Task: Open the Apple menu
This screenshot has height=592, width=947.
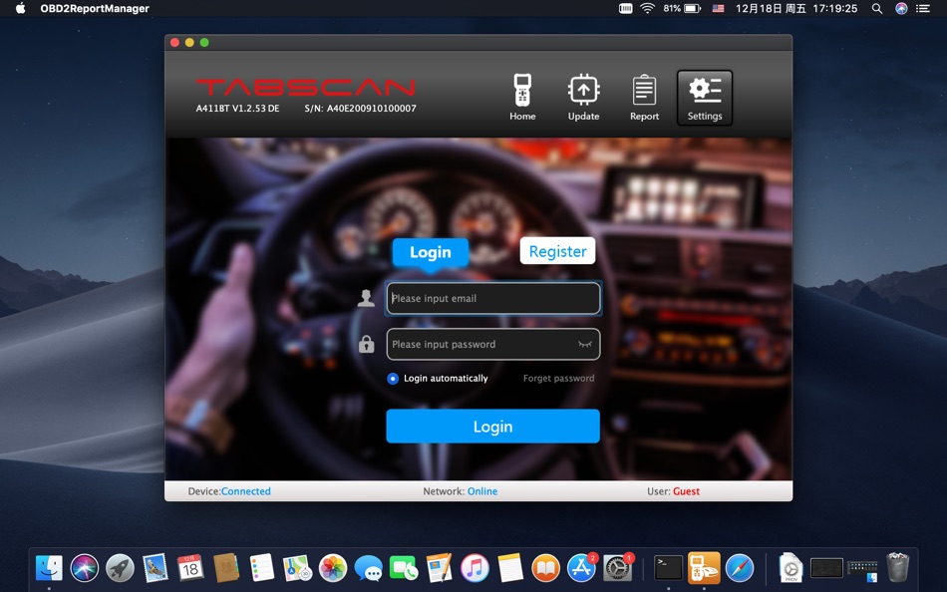Action: pyautogui.click(x=20, y=8)
